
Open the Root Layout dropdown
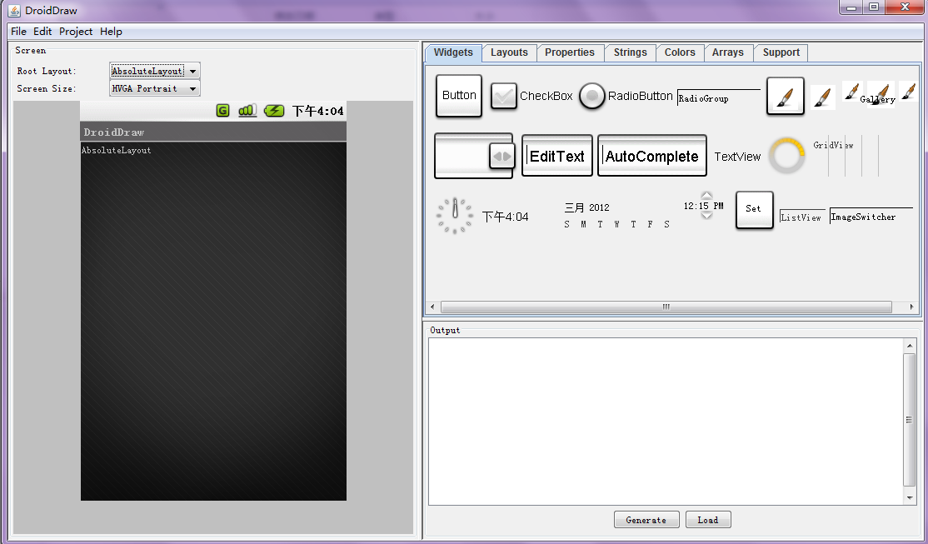(x=155, y=71)
